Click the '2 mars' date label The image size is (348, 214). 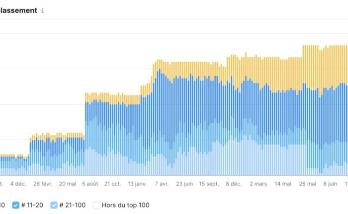258,184
